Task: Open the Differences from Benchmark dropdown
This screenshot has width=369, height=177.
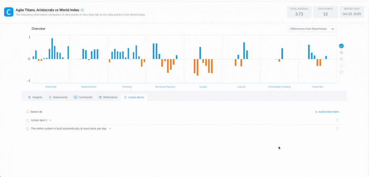Action: click(312, 29)
